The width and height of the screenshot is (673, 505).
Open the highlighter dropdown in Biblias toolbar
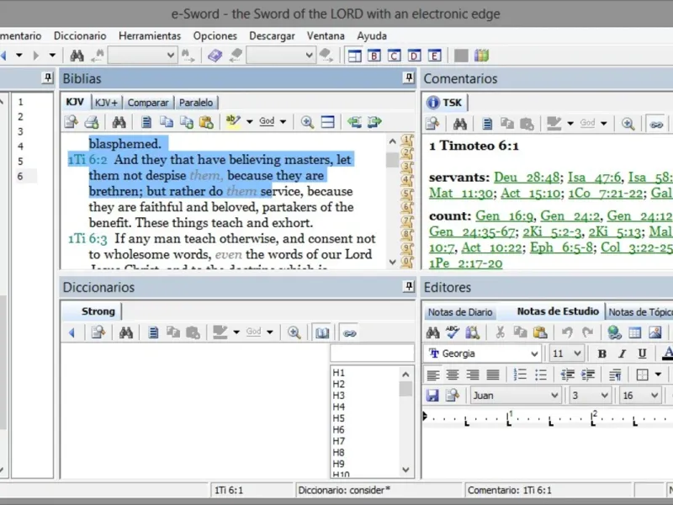249,122
